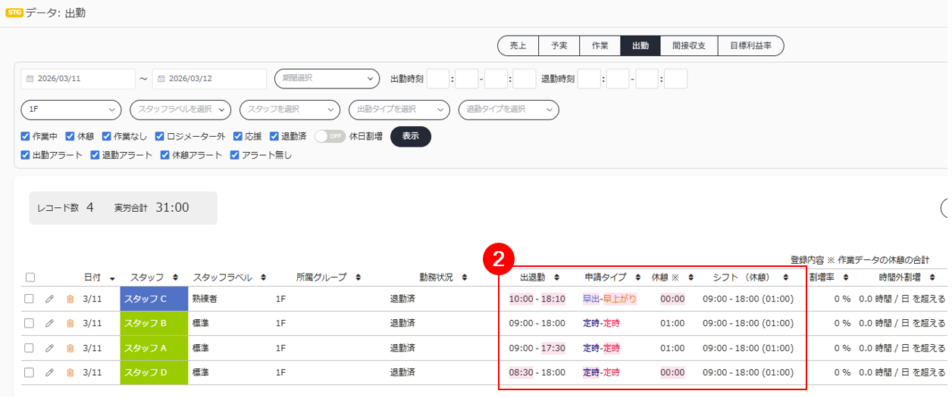Delete the スタッフ A row with trash icon

[70, 348]
